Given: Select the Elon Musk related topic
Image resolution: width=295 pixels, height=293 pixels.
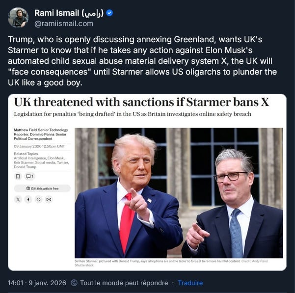Looking at the screenshot, I should (x=55, y=158).
